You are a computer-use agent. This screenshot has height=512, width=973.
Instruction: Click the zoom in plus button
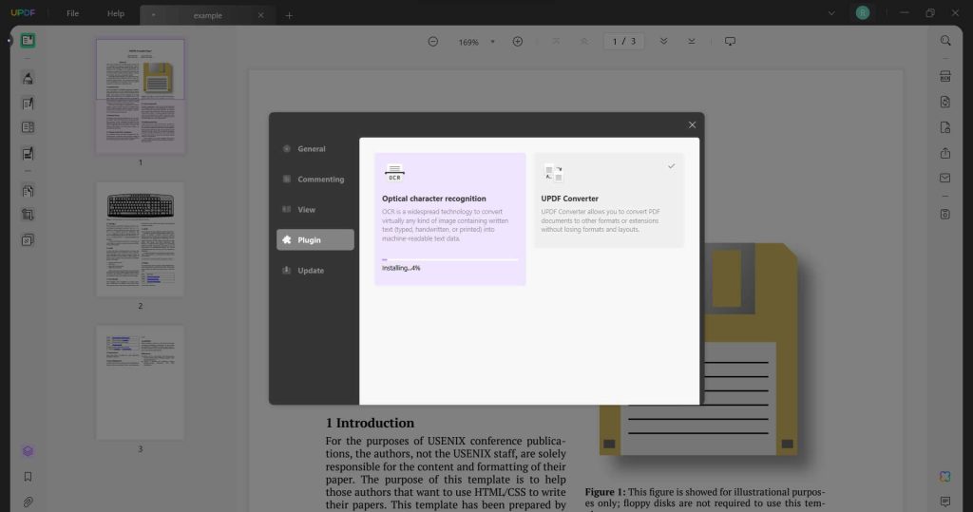click(518, 42)
